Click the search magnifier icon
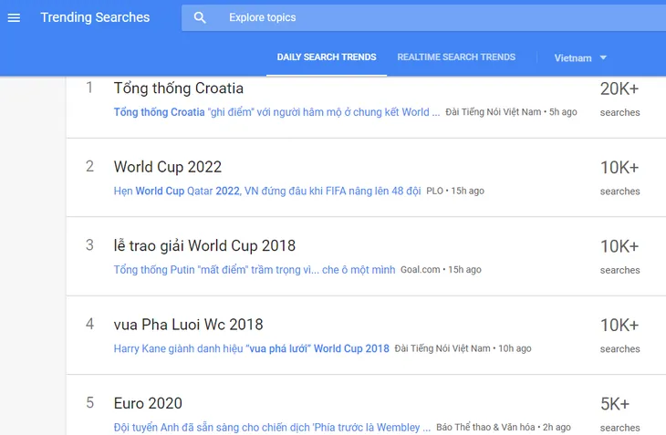The image size is (666, 435). point(200,18)
